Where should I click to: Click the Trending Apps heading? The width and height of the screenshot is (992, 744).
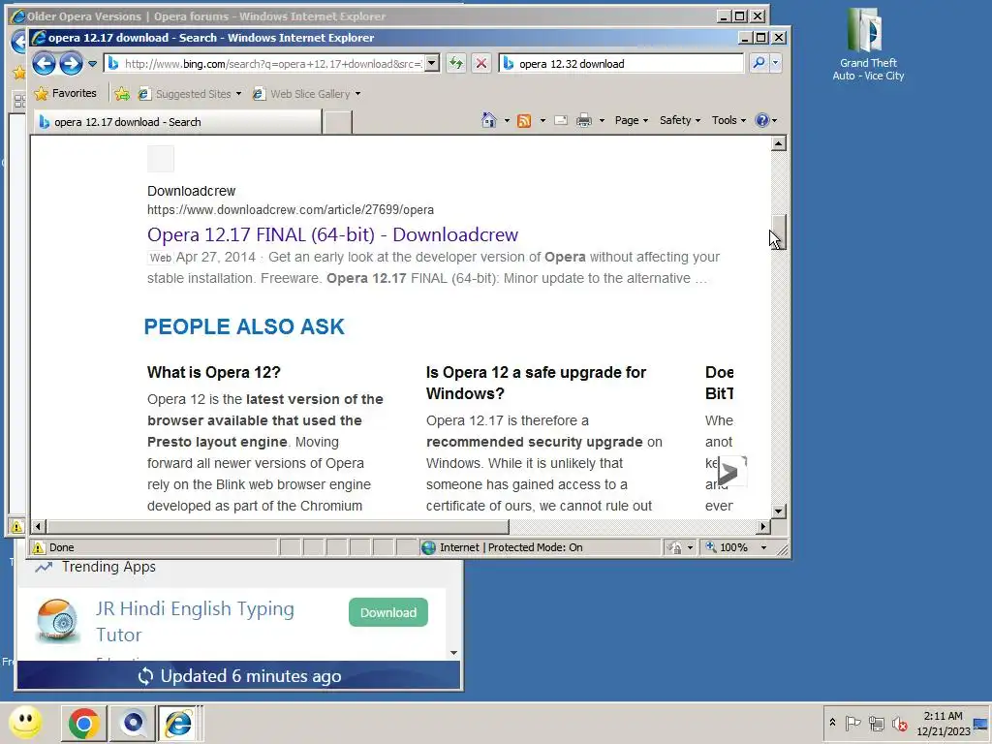[108, 567]
